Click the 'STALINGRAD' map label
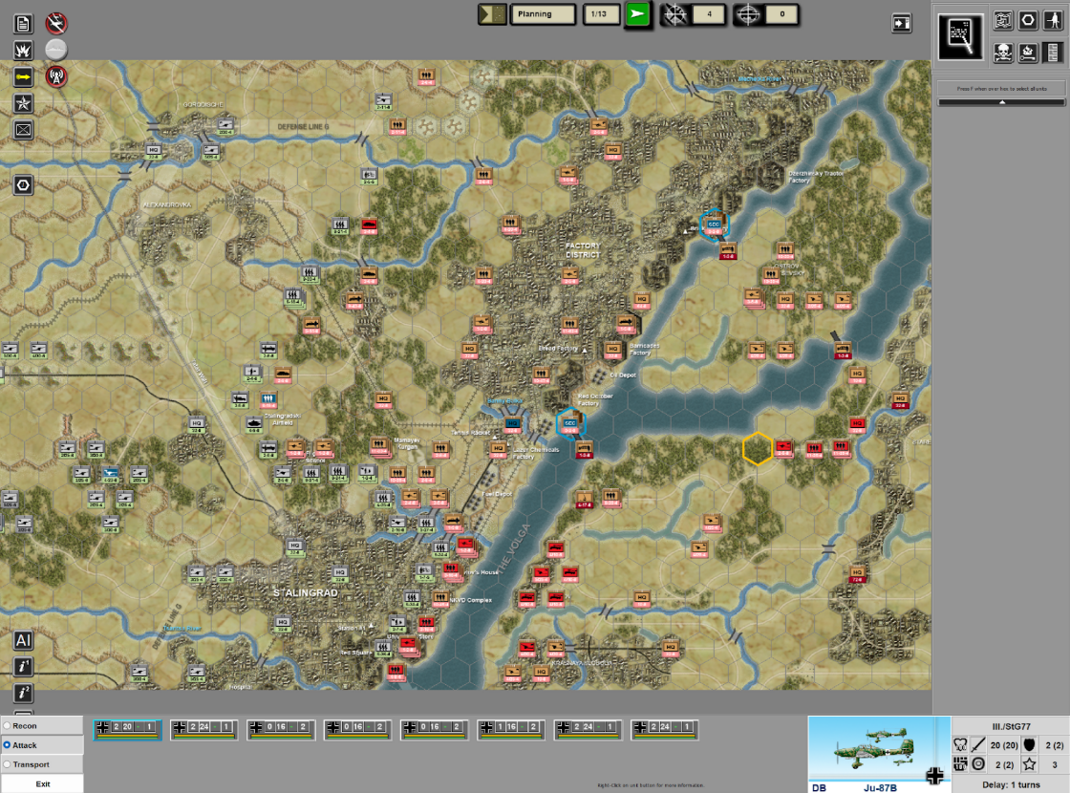Image resolution: width=1070 pixels, height=793 pixels. click(x=306, y=593)
